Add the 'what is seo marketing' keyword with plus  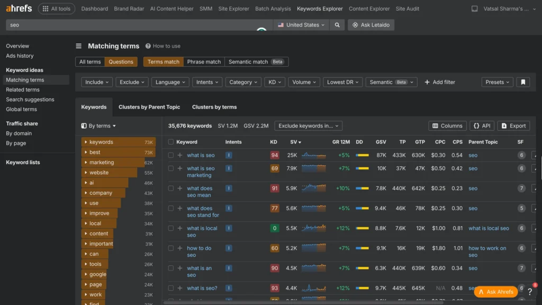pos(180,168)
